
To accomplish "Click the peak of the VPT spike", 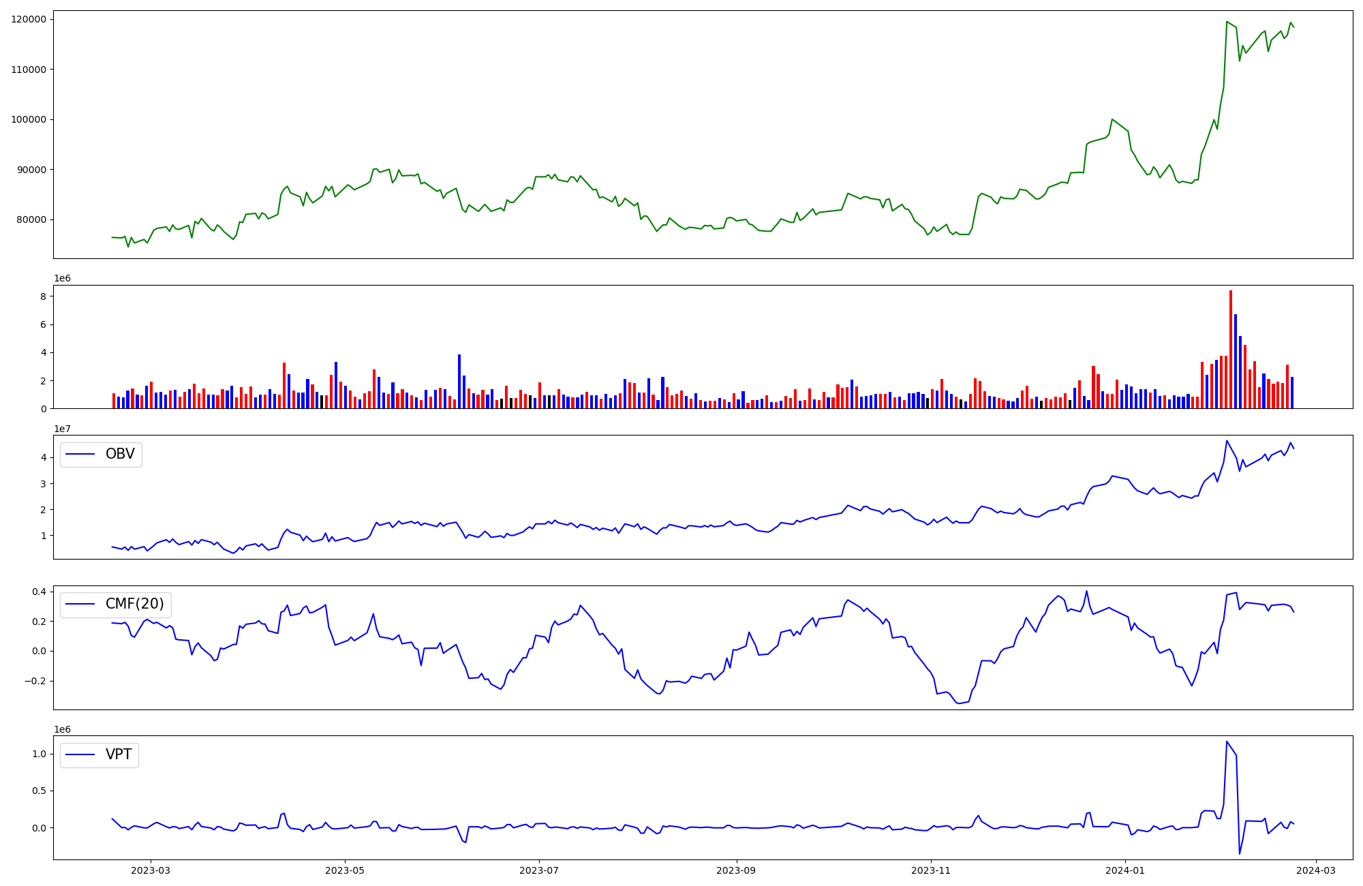I will click(1227, 742).
